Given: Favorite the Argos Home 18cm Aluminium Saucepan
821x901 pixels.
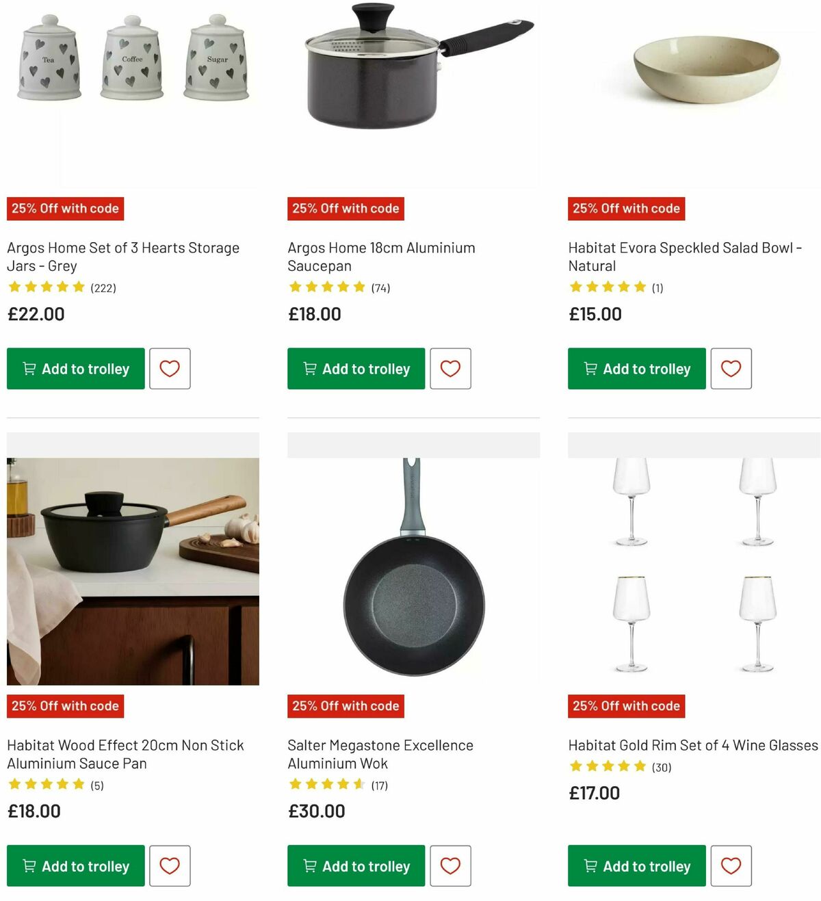Looking at the screenshot, I should pyautogui.click(x=449, y=369).
